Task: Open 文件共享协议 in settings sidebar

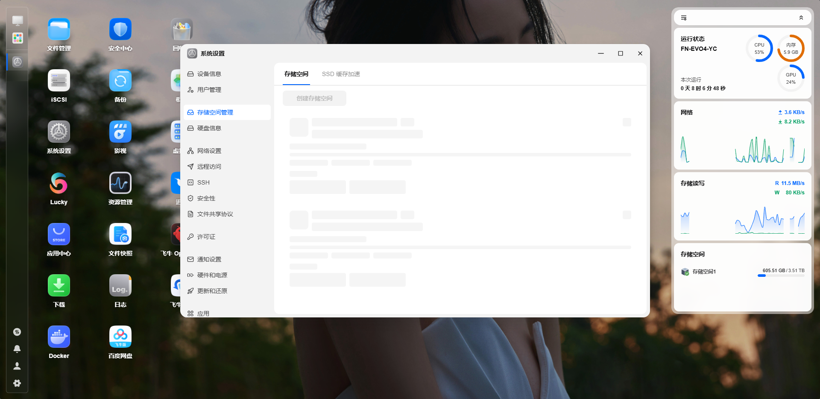Action: tap(227, 214)
